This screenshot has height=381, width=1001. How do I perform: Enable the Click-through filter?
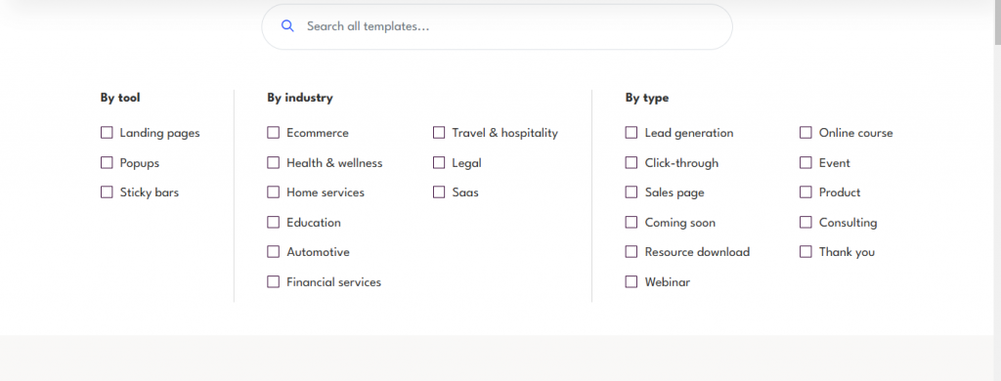click(631, 163)
